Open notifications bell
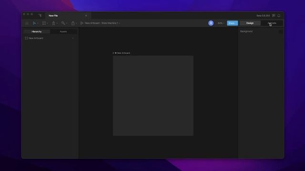This screenshot has width=305, height=171. tap(279, 16)
